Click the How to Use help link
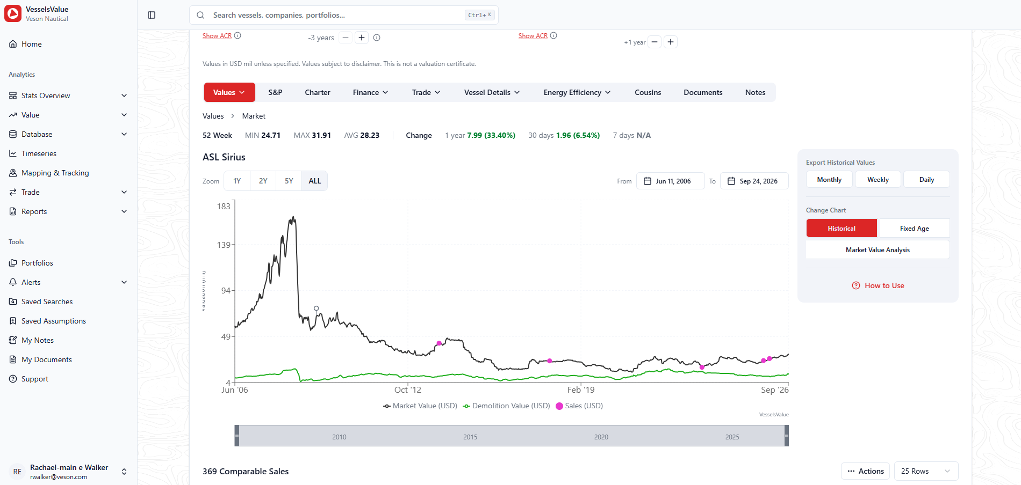This screenshot has height=485, width=1021. pyautogui.click(x=878, y=285)
